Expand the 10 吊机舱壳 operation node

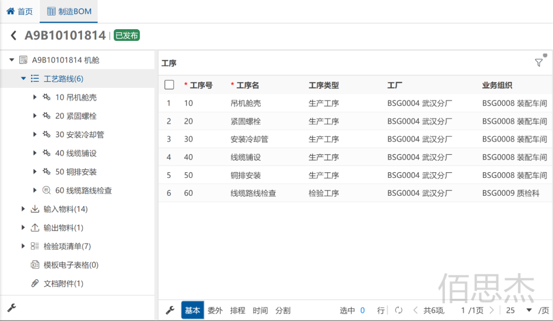click(x=35, y=97)
